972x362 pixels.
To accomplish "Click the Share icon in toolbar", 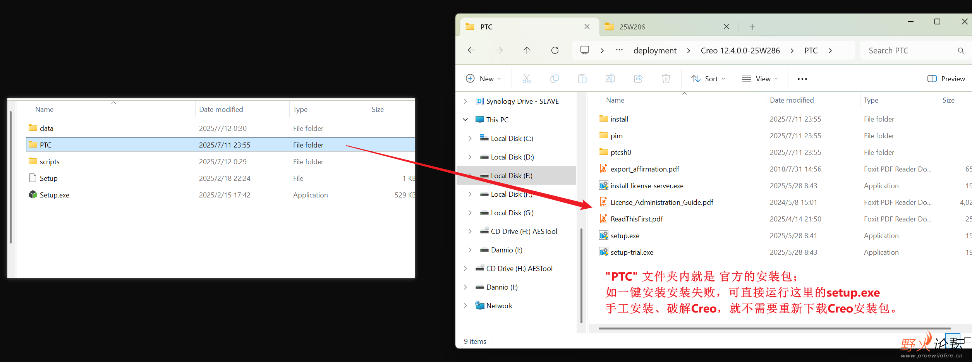I will coord(638,79).
